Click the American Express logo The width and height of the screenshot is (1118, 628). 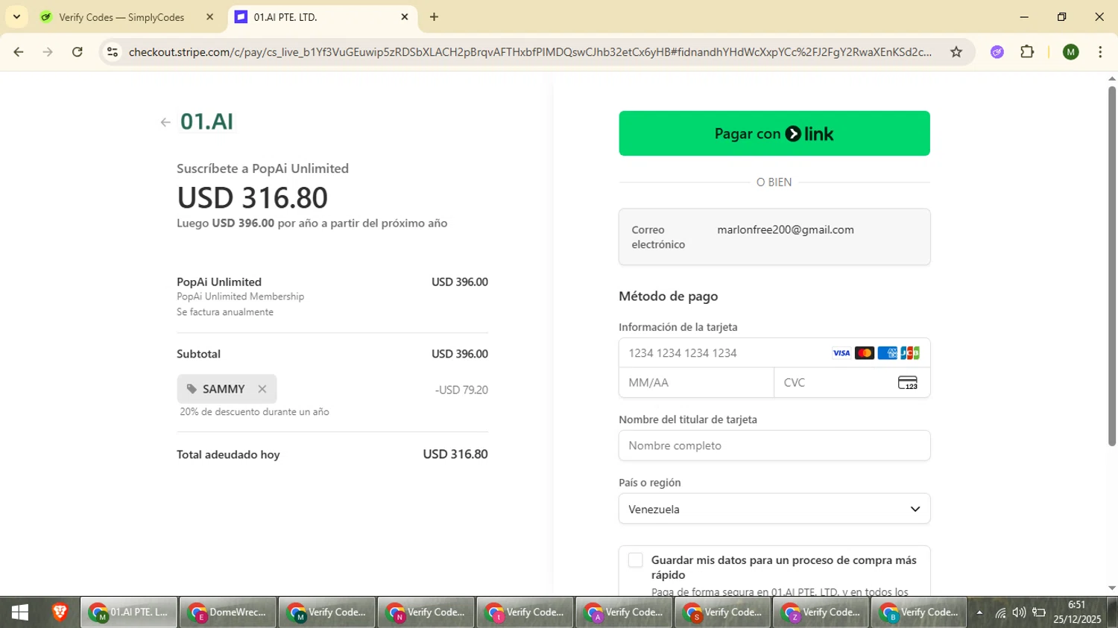click(887, 353)
